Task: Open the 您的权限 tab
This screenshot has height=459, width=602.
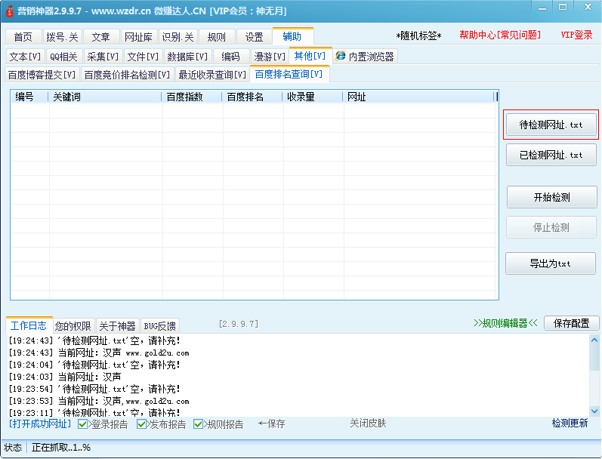Action: click(x=73, y=326)
